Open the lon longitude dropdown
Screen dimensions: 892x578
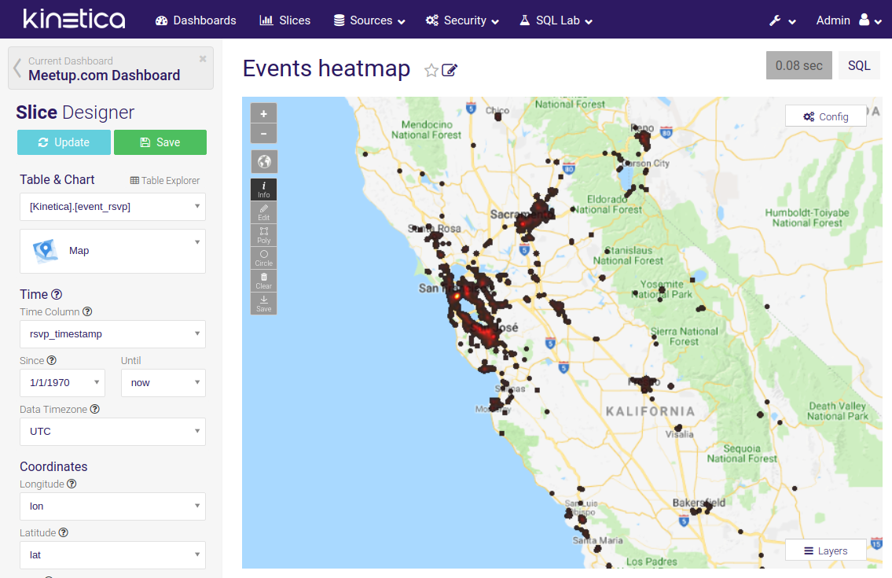[x=112, y=506]
